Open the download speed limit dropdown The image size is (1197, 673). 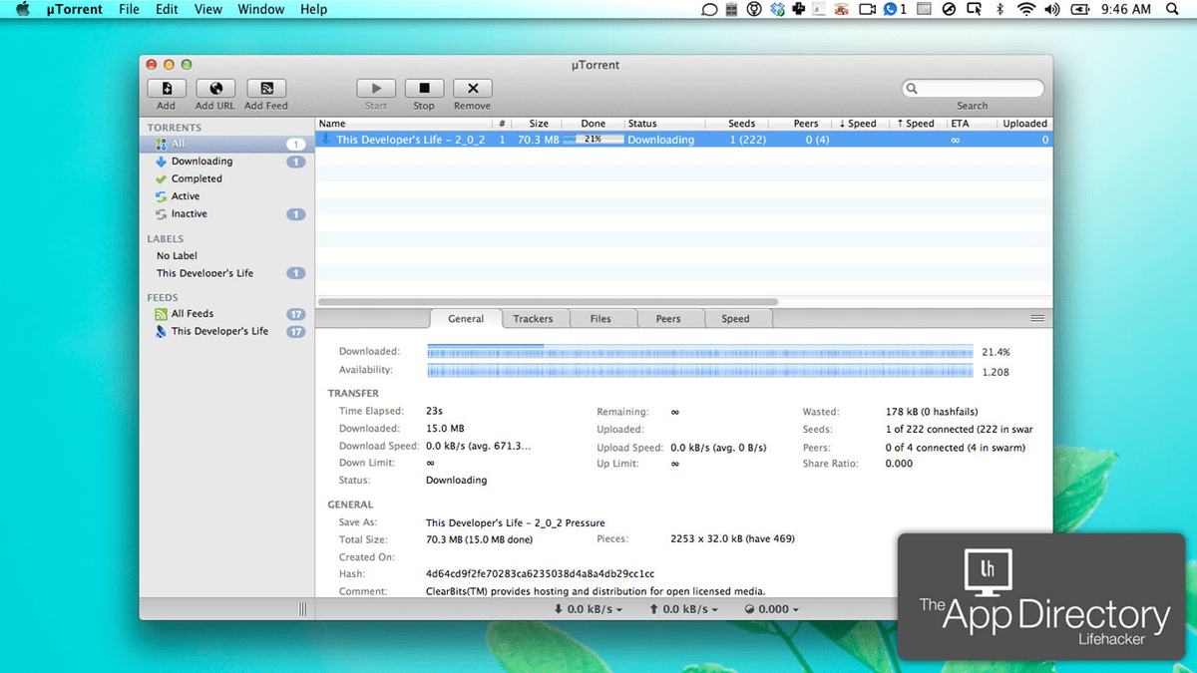(x=588, y=608)
